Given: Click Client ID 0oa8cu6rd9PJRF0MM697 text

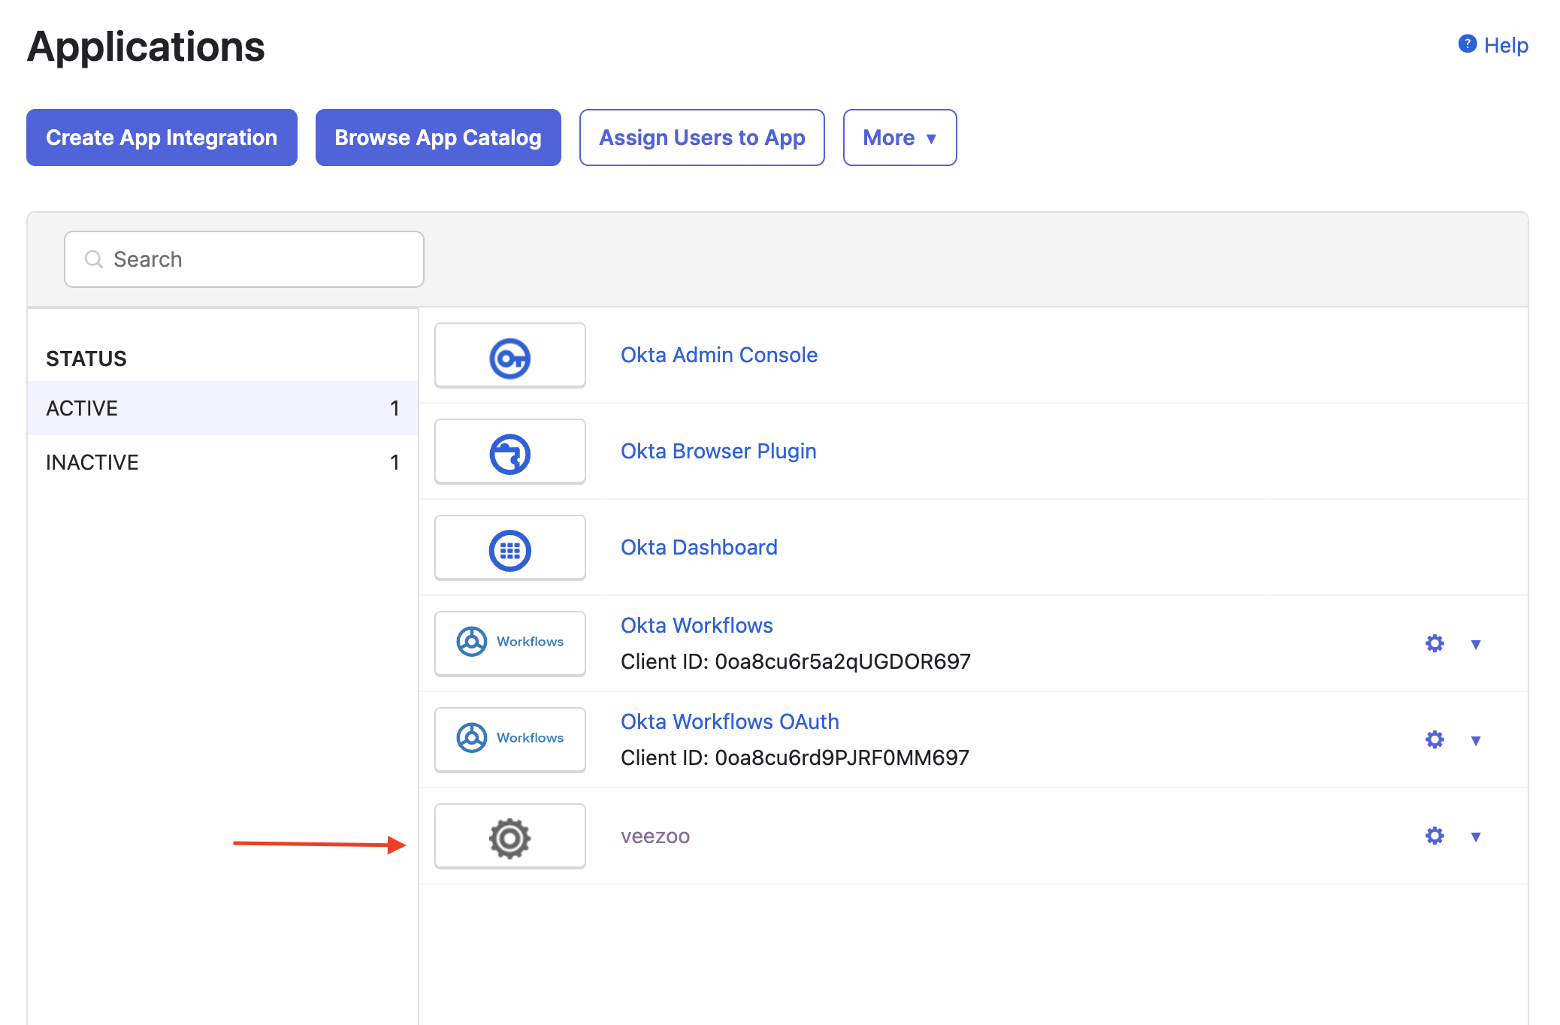Looking at the screenshot, I should (x=795, y=757).
